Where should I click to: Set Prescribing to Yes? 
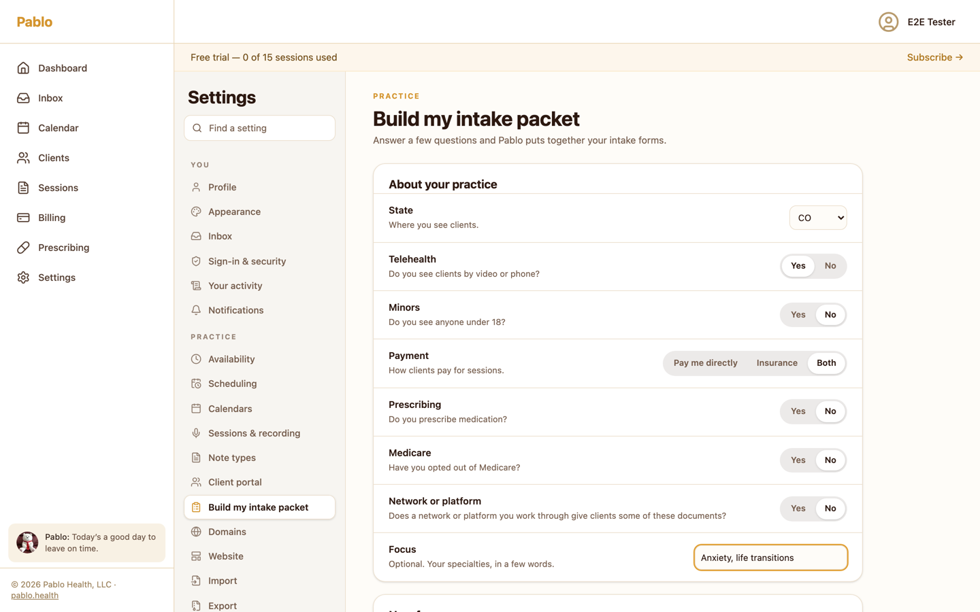[798, 411]
